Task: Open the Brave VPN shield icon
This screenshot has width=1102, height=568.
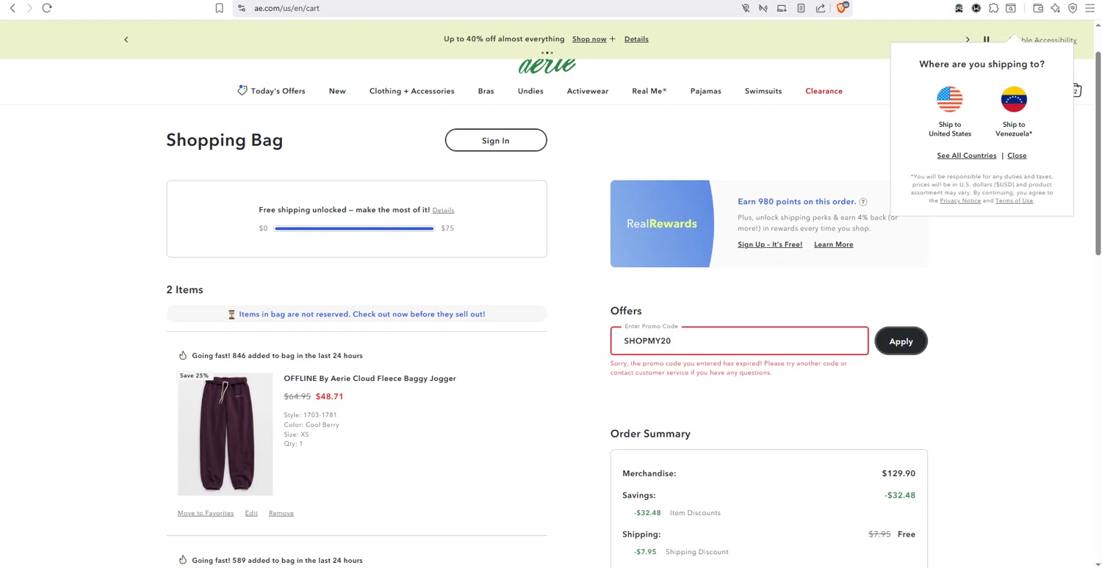Action: tap(1073, 8)
